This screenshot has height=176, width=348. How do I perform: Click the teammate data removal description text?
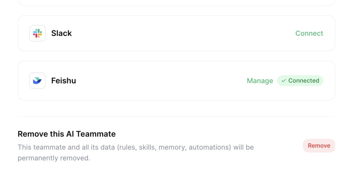(x=135, y=147)
